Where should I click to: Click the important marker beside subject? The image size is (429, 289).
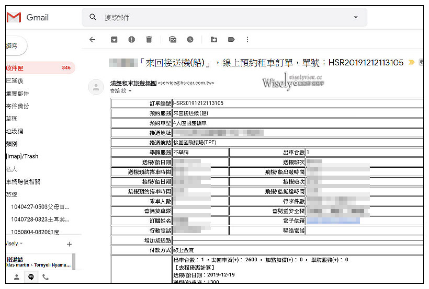point(411,62)
